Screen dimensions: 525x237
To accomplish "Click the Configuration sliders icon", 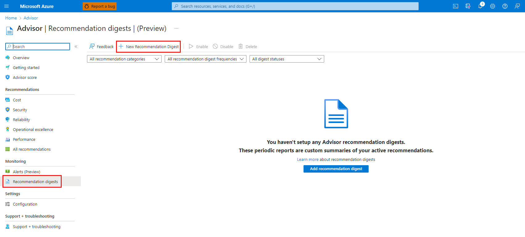I will pyautogui.click(x=8, y=204).
